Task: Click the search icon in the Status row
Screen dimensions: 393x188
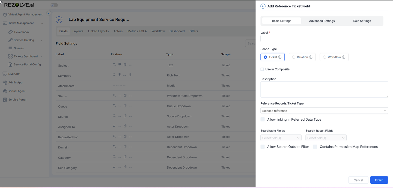Action: (114, 96)
